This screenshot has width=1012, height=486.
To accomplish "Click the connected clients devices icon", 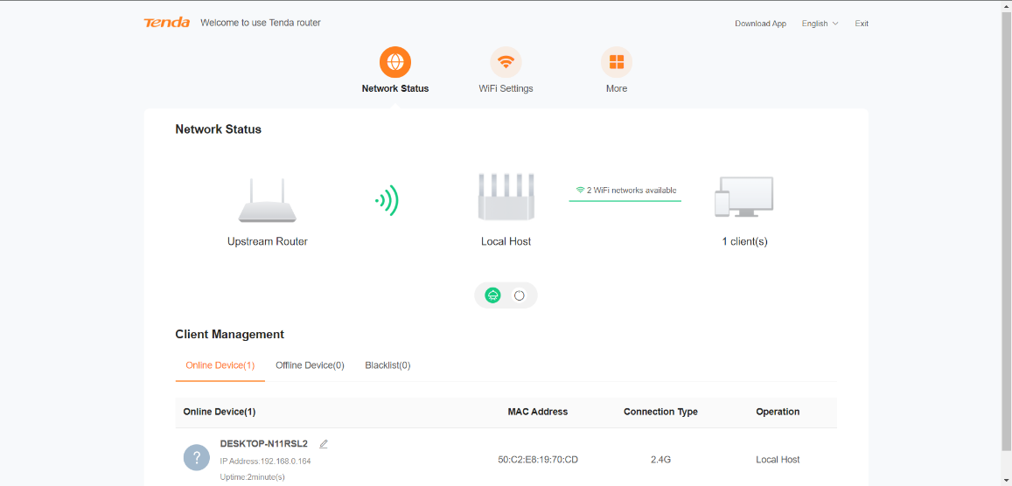I will 744,198.
